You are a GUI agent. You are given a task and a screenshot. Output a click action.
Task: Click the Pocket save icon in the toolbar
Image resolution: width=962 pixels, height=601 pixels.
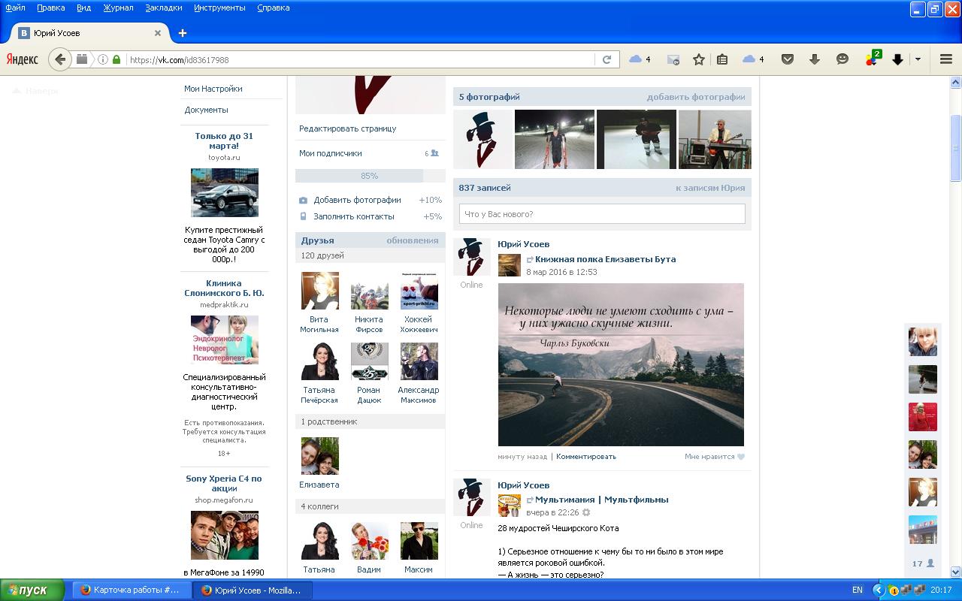click(788, 59)
